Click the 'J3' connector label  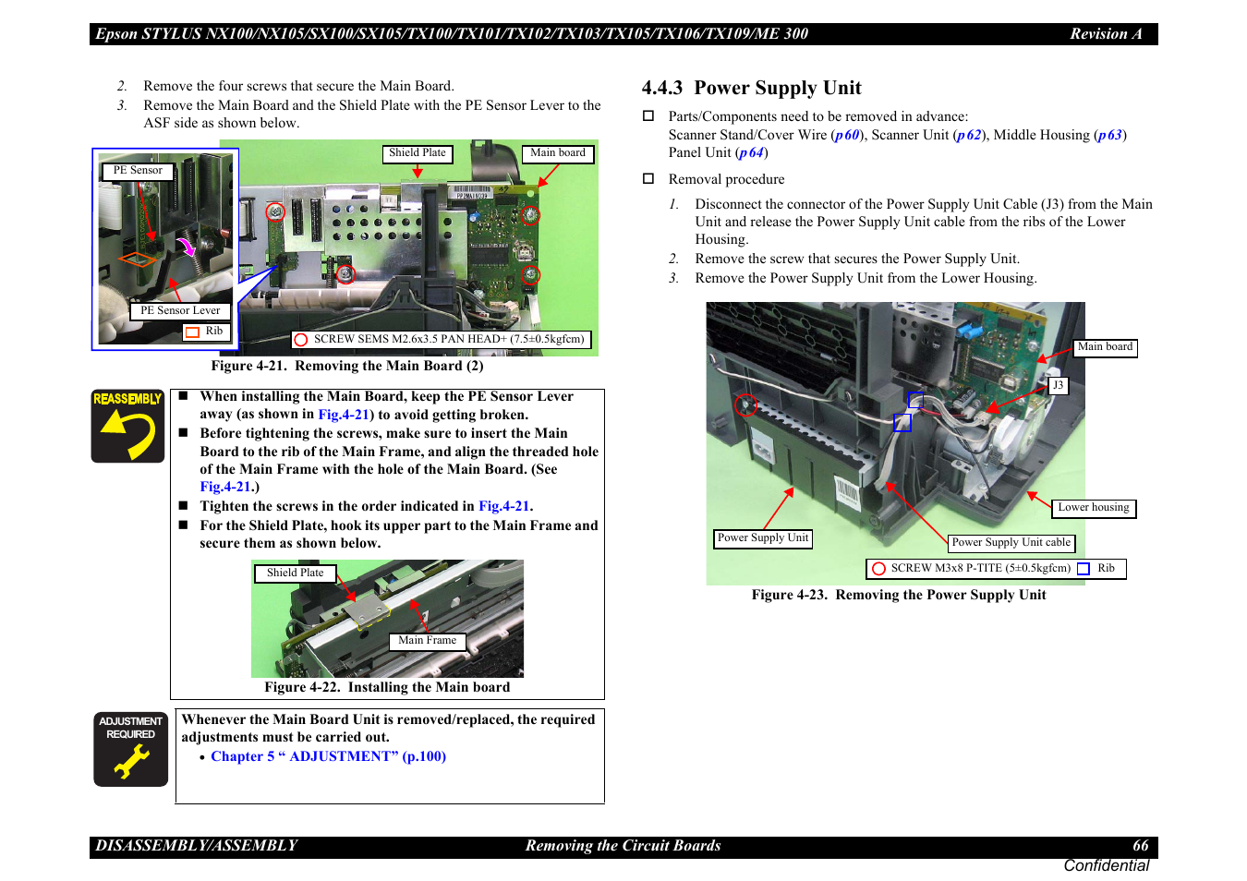(1059, 385)
